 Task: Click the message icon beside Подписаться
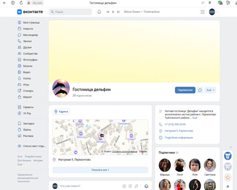[x=200, y=90]
